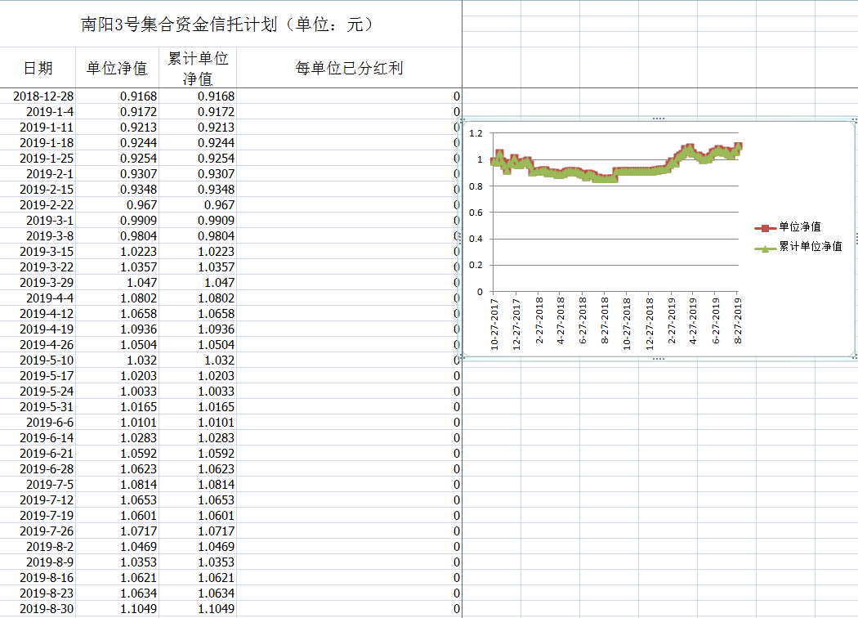Click 单位净值 value in row 2019-5-24
858x618 pixels.
pyautogui.click(x=117, y=392)
